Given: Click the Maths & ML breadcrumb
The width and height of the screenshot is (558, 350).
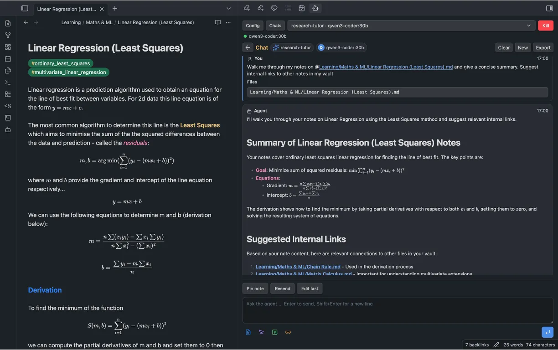Looking at the screenshot, I should point(99,22).
